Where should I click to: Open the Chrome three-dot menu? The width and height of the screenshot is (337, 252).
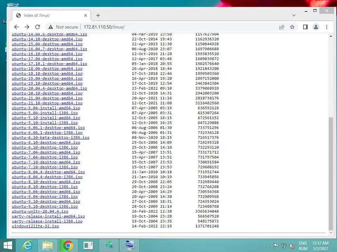tap(327, 27)
